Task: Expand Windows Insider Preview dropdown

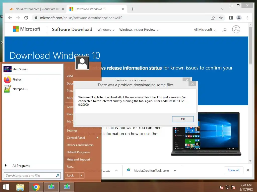Action: coord(139,30)
